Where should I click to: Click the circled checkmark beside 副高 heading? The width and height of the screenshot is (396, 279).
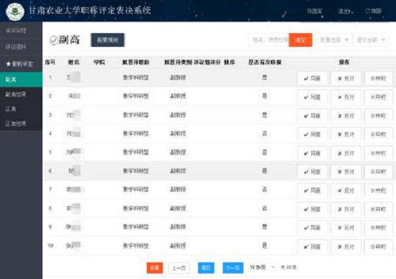[x=53, y=40]
